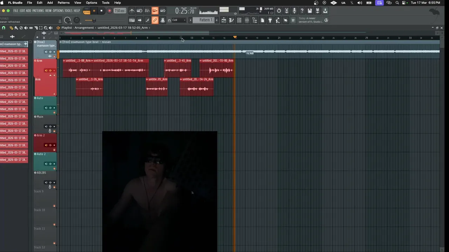Open macOS Help menu bar item
The height and width of the screenshot is (252, 449).
click(x=118, y=3)
